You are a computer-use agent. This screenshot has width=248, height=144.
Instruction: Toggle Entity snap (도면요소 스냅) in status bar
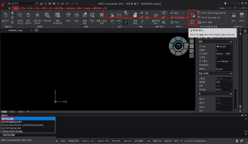(x=88, y=141)
